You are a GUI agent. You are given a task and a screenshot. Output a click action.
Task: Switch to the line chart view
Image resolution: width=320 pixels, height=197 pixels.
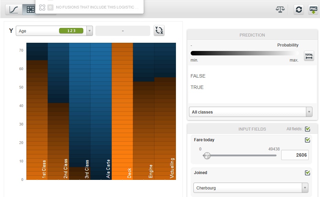(x=14, y=10)
